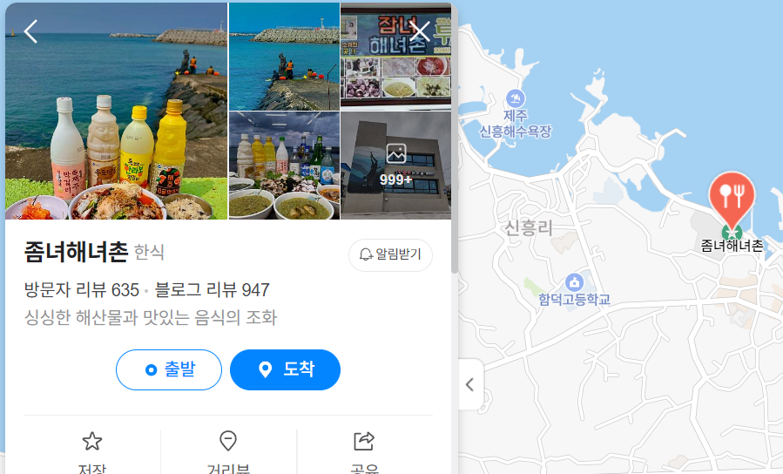Save place with the star 저장 icon

[x=91, y=451]
